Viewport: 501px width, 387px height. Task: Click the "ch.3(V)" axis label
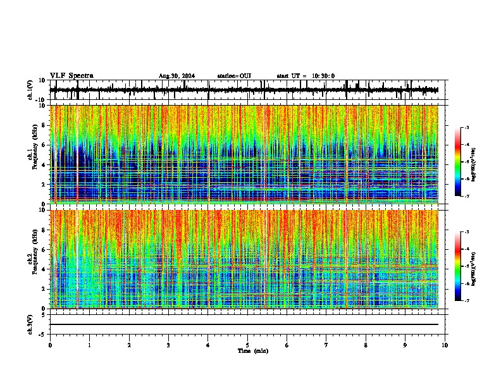coord(30,325)
